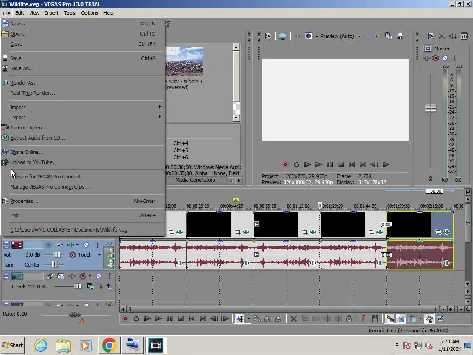Insert Region using green flags icon
Viewport: 473px width, 355px height.
point(375,319)
